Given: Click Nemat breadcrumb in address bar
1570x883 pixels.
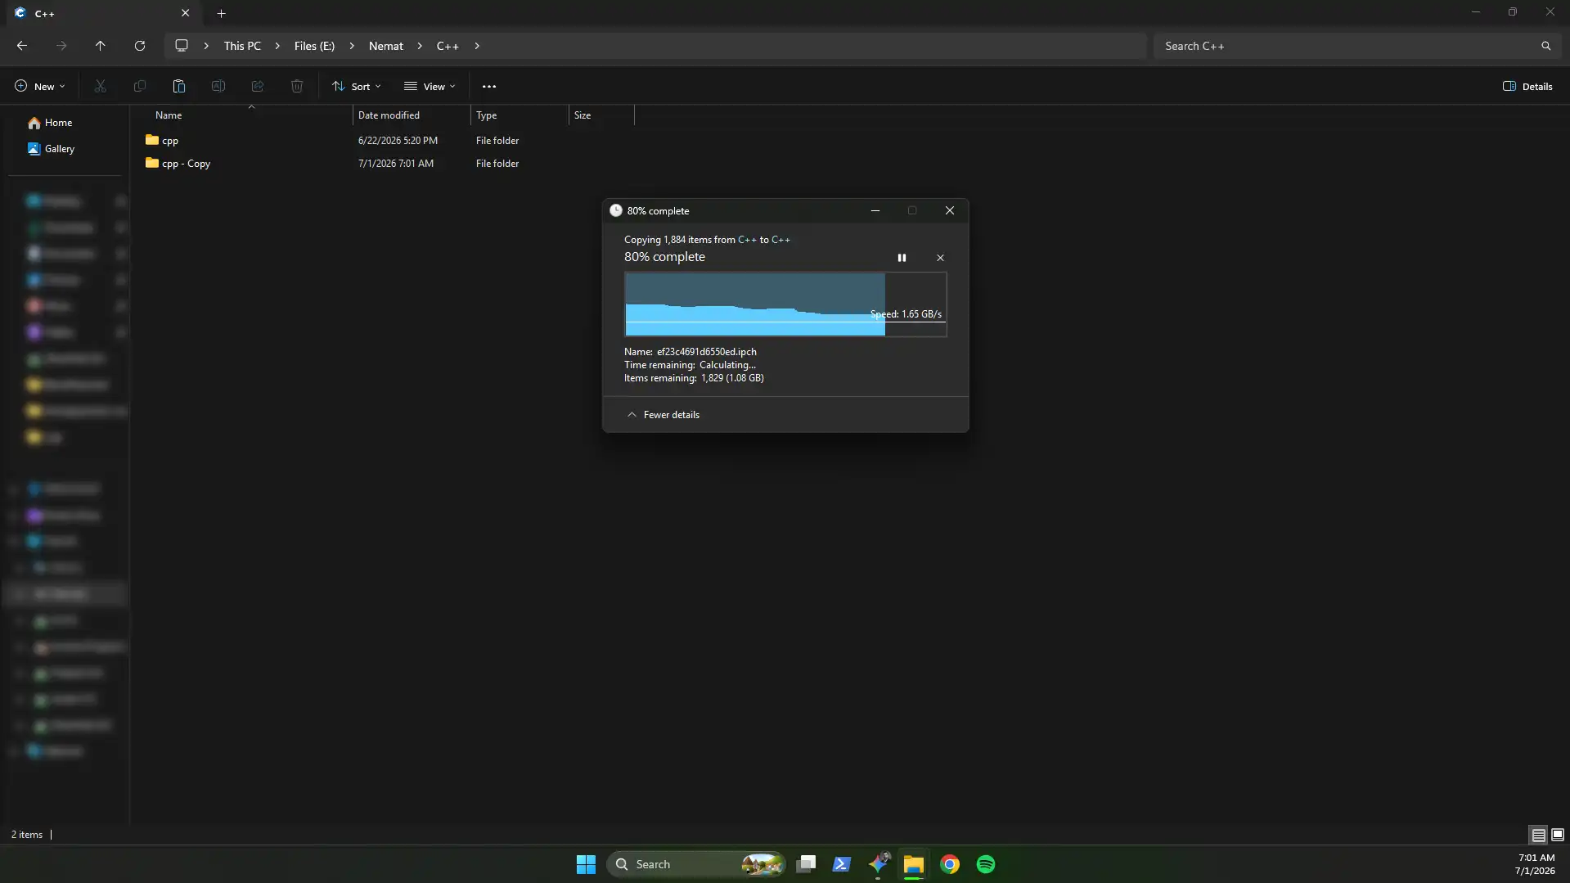Looking at the screenshot, I should 385,46.
